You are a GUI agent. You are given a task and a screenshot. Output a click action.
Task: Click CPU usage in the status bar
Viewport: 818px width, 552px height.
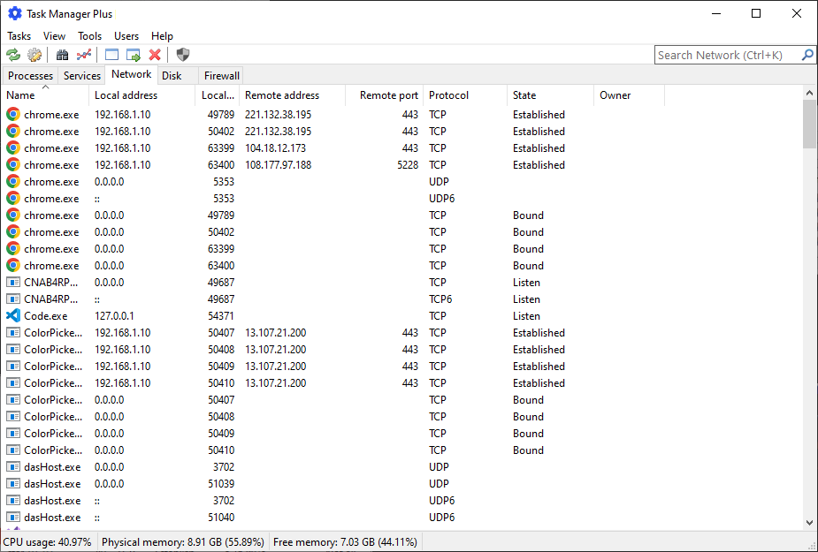click(x=48, y=542)
